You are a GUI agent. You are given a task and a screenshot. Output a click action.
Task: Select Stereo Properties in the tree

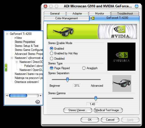[x=25, y=42]
